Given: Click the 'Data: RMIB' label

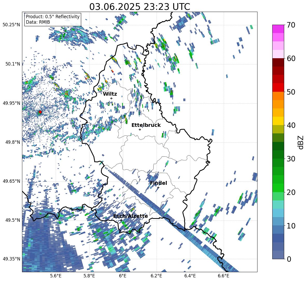Looking at the screenshot, I should click(38, 22).
